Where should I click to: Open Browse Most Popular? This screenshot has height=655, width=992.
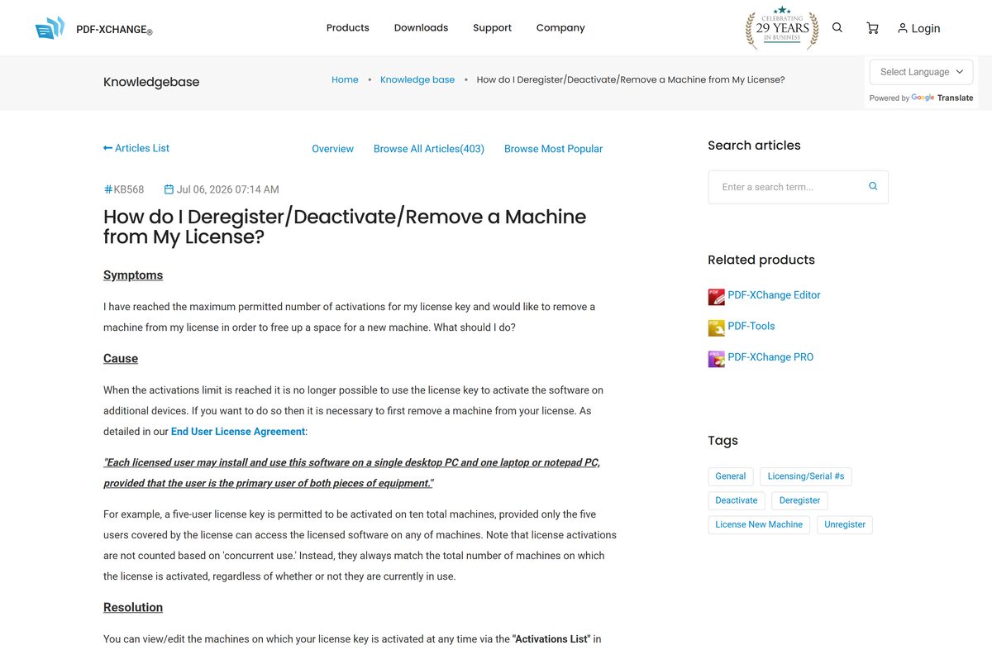(x=553, y=149)
